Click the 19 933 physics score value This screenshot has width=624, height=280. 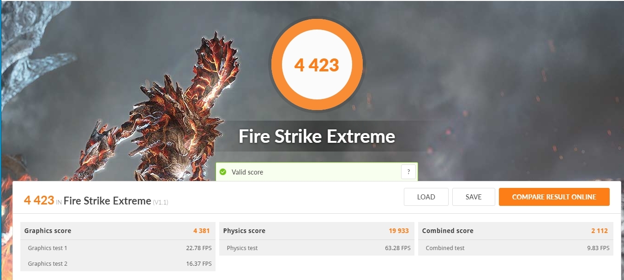pos(399,231)
